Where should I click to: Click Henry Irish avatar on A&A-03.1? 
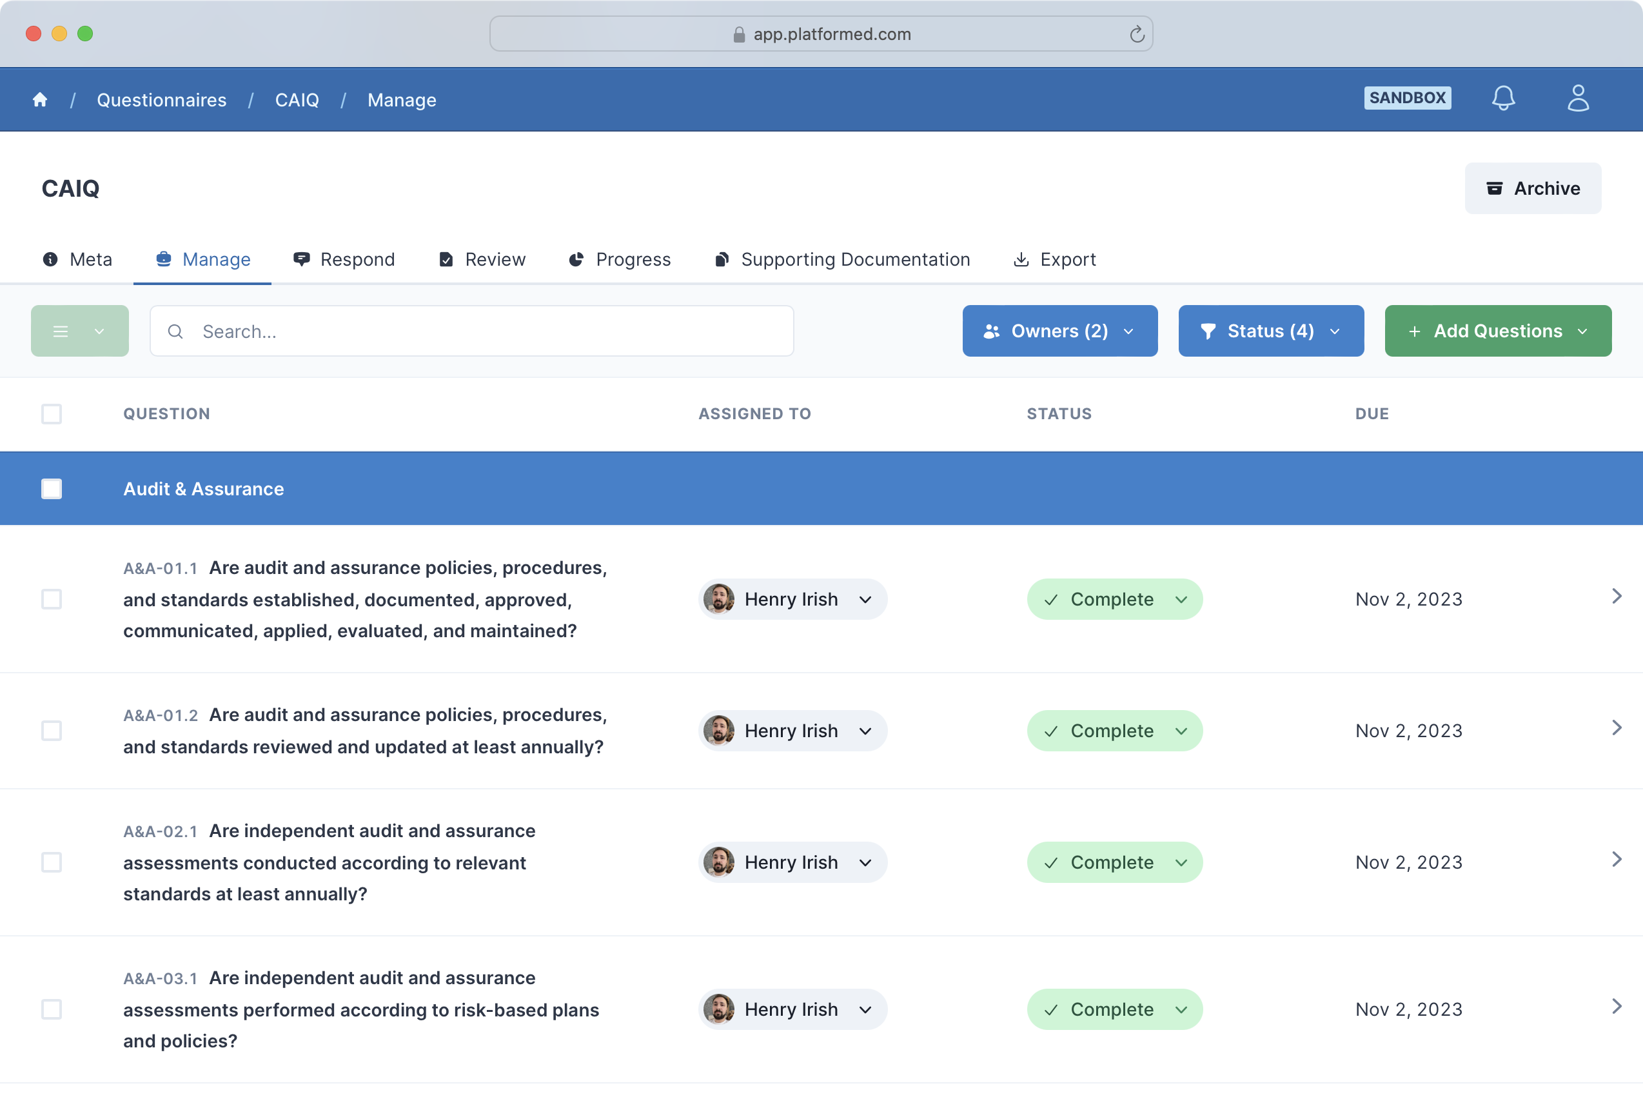tap(719, 1009)
